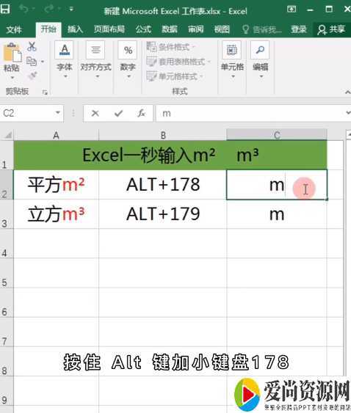Open the Copy dropdown arrow

pyautogui.click(x=43, y=62)
